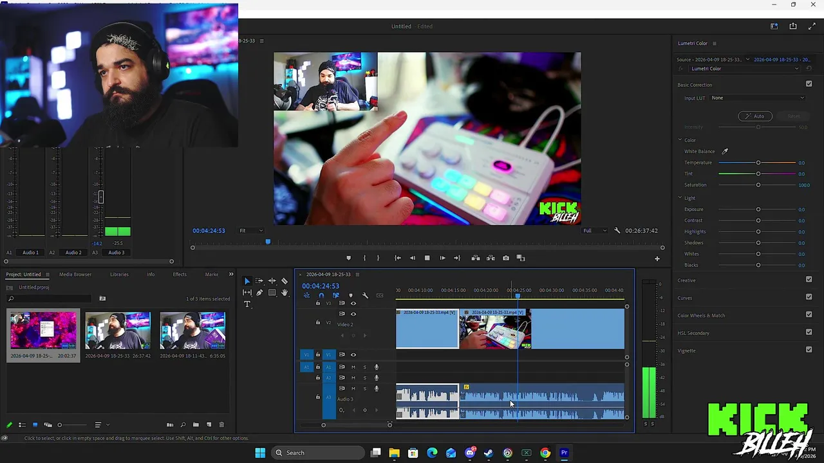Click the Lift button

(476, 258)
